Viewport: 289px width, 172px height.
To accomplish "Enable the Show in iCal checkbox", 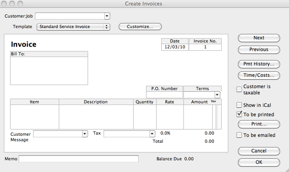I will point(239,105).
